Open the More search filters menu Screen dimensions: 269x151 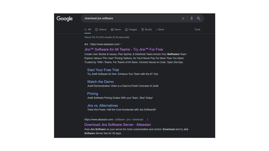pos(160,30)
